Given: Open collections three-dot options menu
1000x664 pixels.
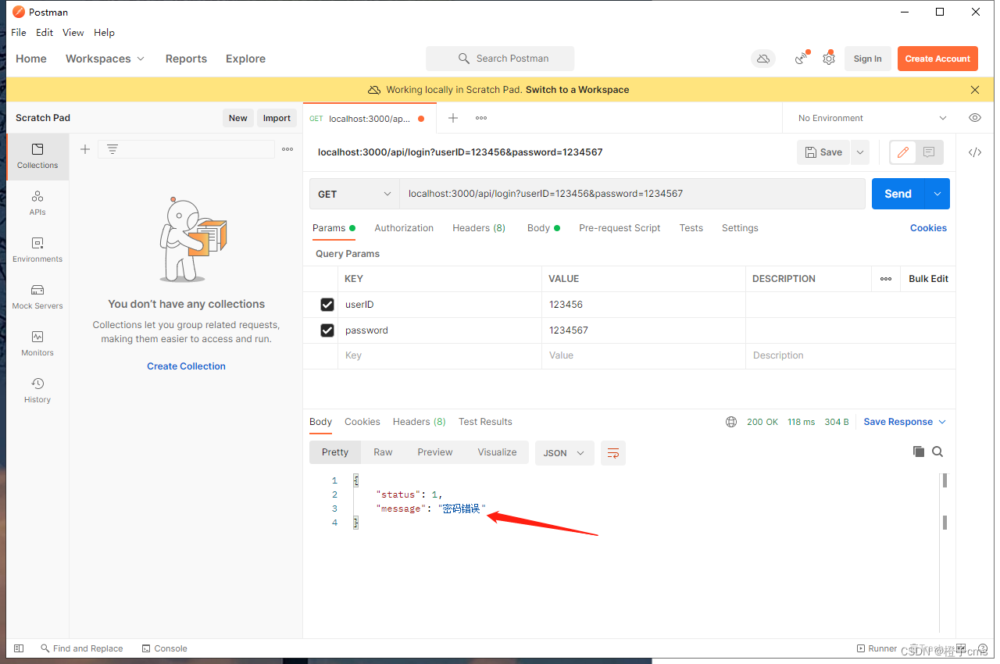Looking at the screenshot, I should click(x=287, y=149).
